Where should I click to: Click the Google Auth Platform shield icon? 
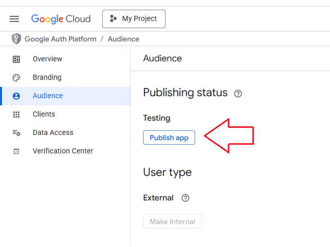(x=16, y=39)
